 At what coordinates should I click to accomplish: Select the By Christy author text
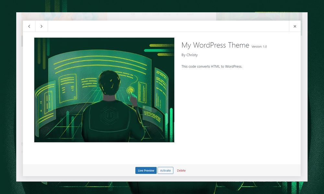(x=190, y=55)
